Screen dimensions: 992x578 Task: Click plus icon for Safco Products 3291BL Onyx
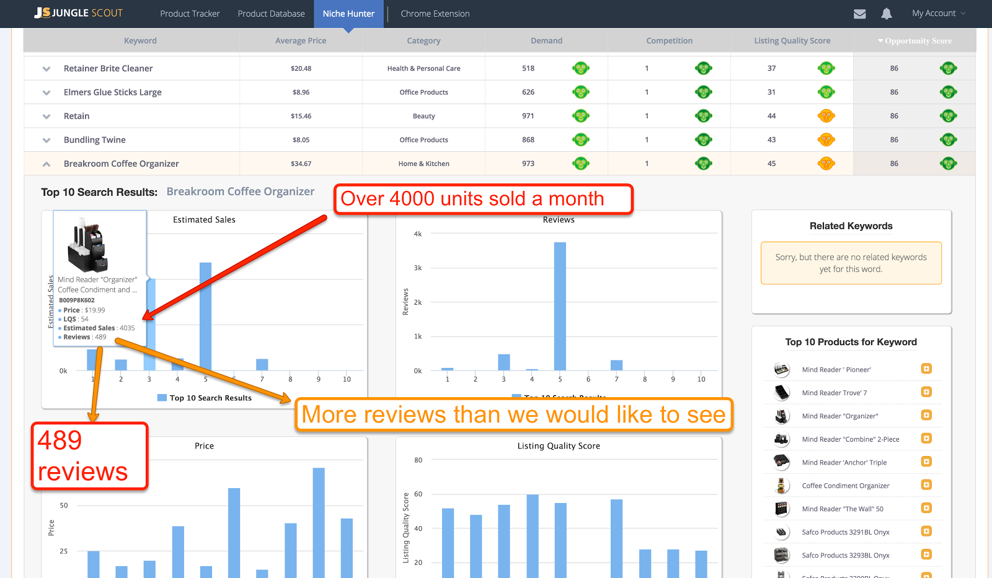coord(926,532)
